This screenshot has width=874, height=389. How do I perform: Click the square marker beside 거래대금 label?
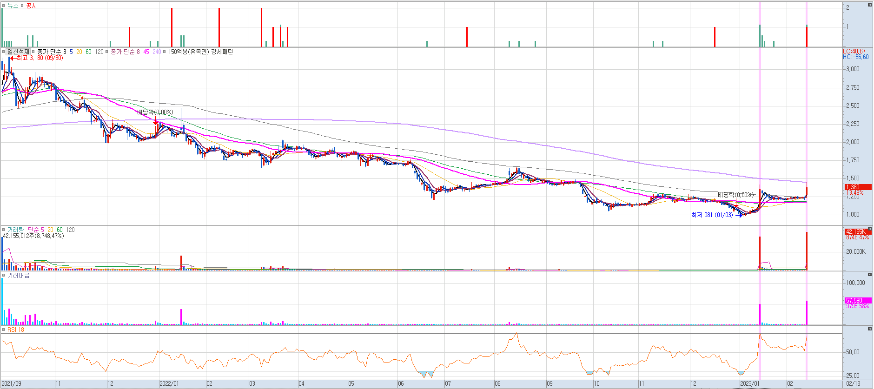pos(3,275)
